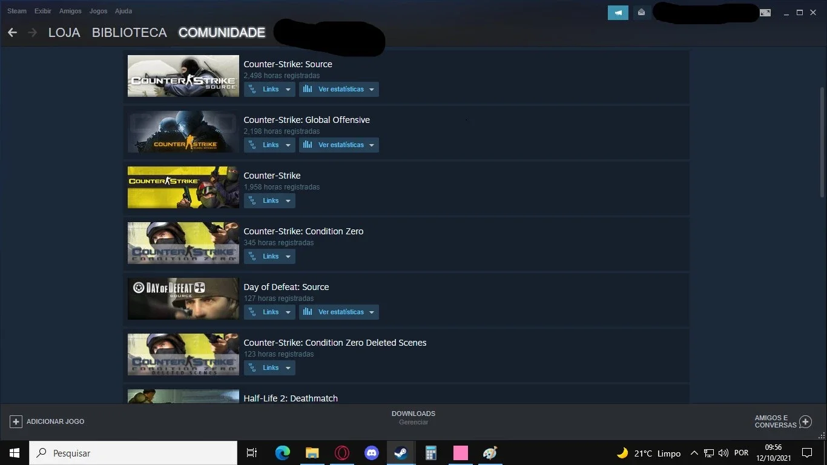Open Task View in taskbar

(252, 453)
